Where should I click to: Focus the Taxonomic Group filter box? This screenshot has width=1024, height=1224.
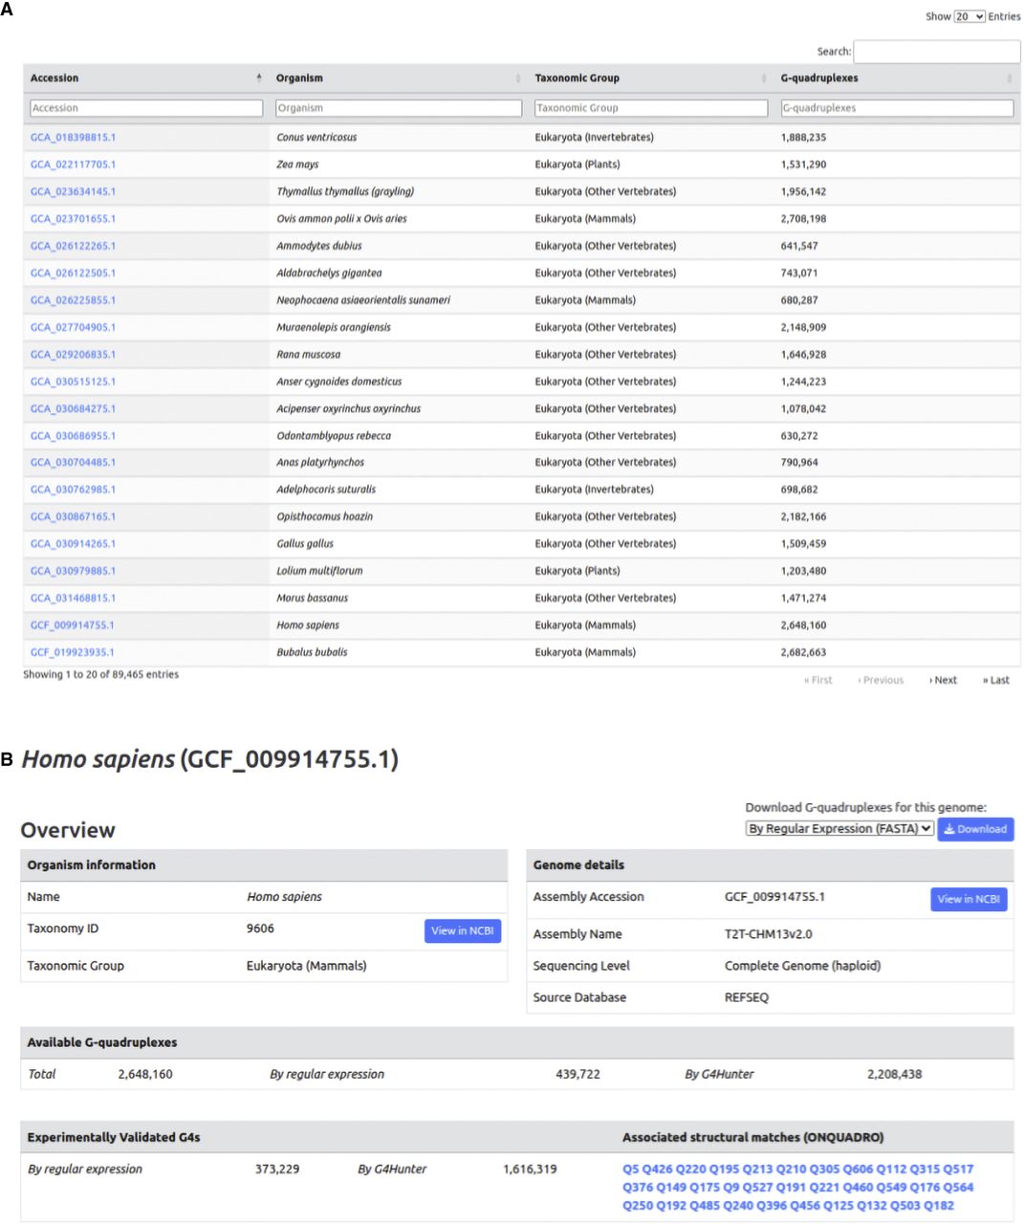click(650, 109)
